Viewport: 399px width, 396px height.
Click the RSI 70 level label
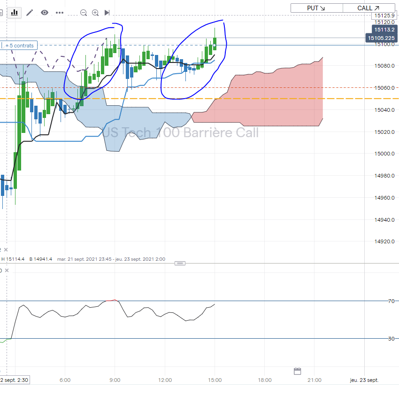click(391, 301)
